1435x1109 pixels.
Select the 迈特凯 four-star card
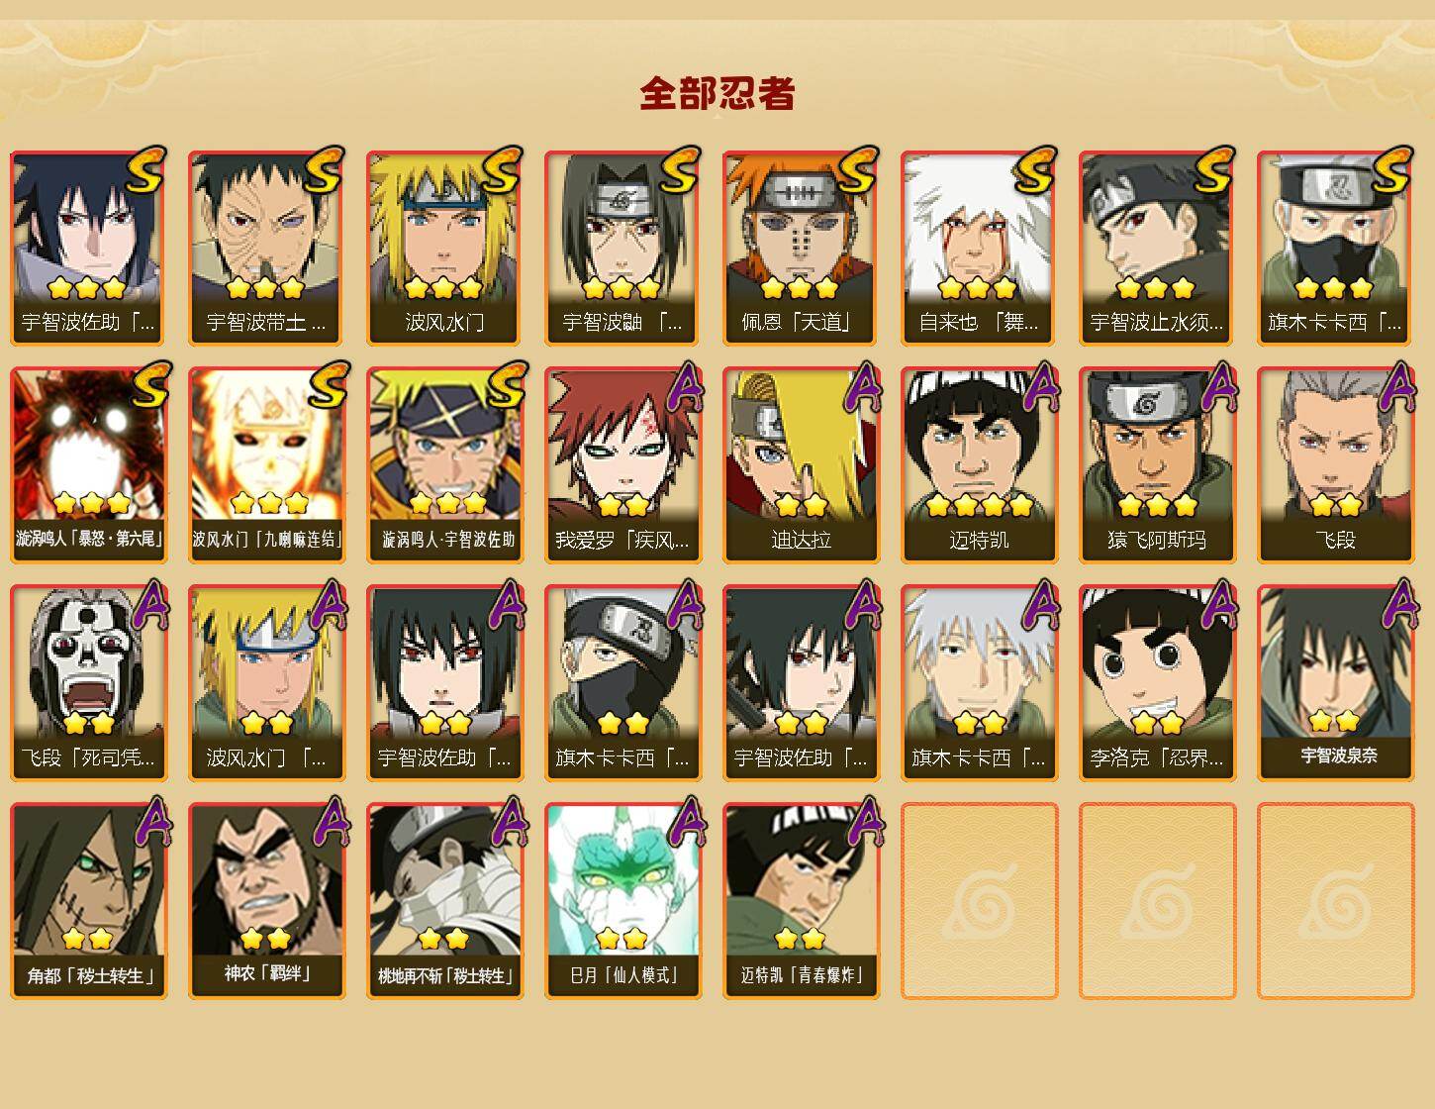click(x=979, y=465)
